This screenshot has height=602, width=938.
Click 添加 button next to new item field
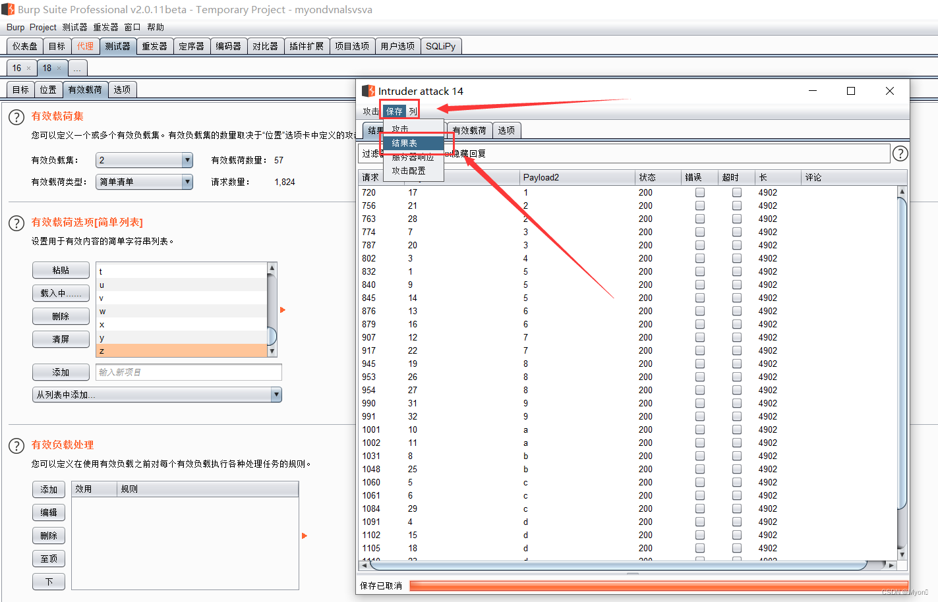coord(61,372)
